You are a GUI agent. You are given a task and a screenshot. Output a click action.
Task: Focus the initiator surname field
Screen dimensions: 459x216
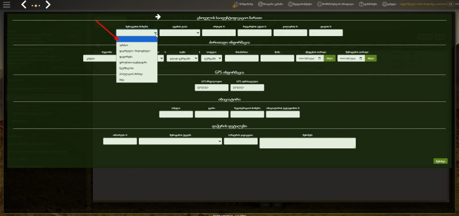212,114
